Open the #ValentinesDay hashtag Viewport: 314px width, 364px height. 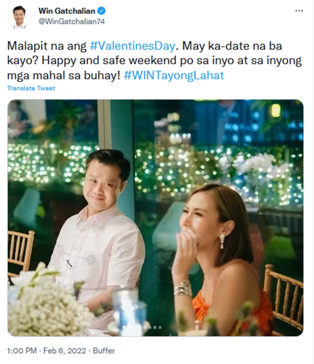tap(132, 46)
